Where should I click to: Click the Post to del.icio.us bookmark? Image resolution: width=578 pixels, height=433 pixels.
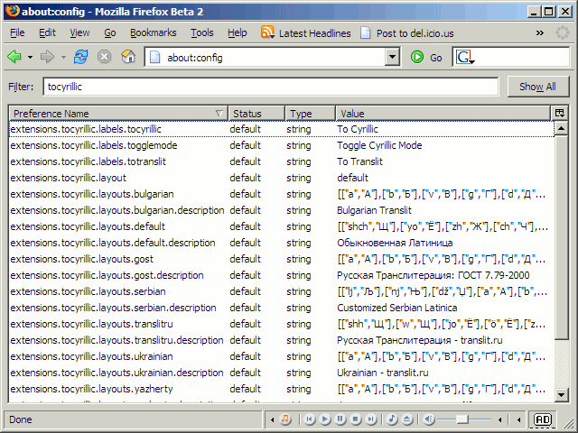407,33
